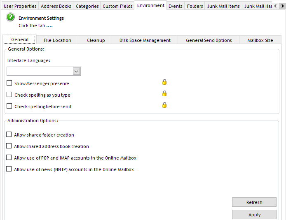This screenshot has height=220, width=286.
Task: Enable Show Messenger presence checkbox
Action: 9,83
